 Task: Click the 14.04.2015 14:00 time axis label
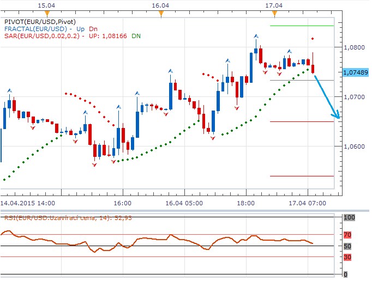tap(28, 203)
